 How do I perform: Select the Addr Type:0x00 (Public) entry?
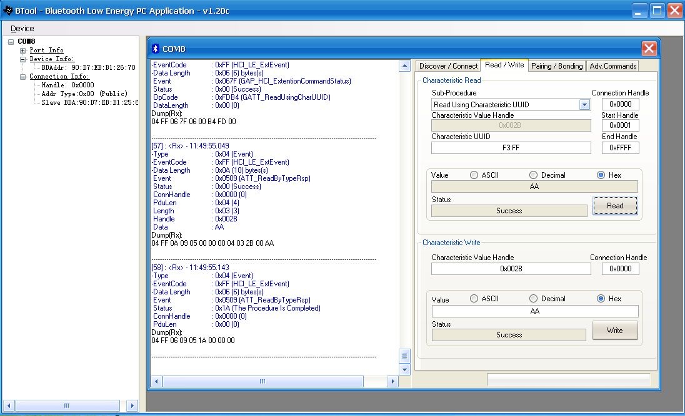pyautogui.click(x=84, y=94)
